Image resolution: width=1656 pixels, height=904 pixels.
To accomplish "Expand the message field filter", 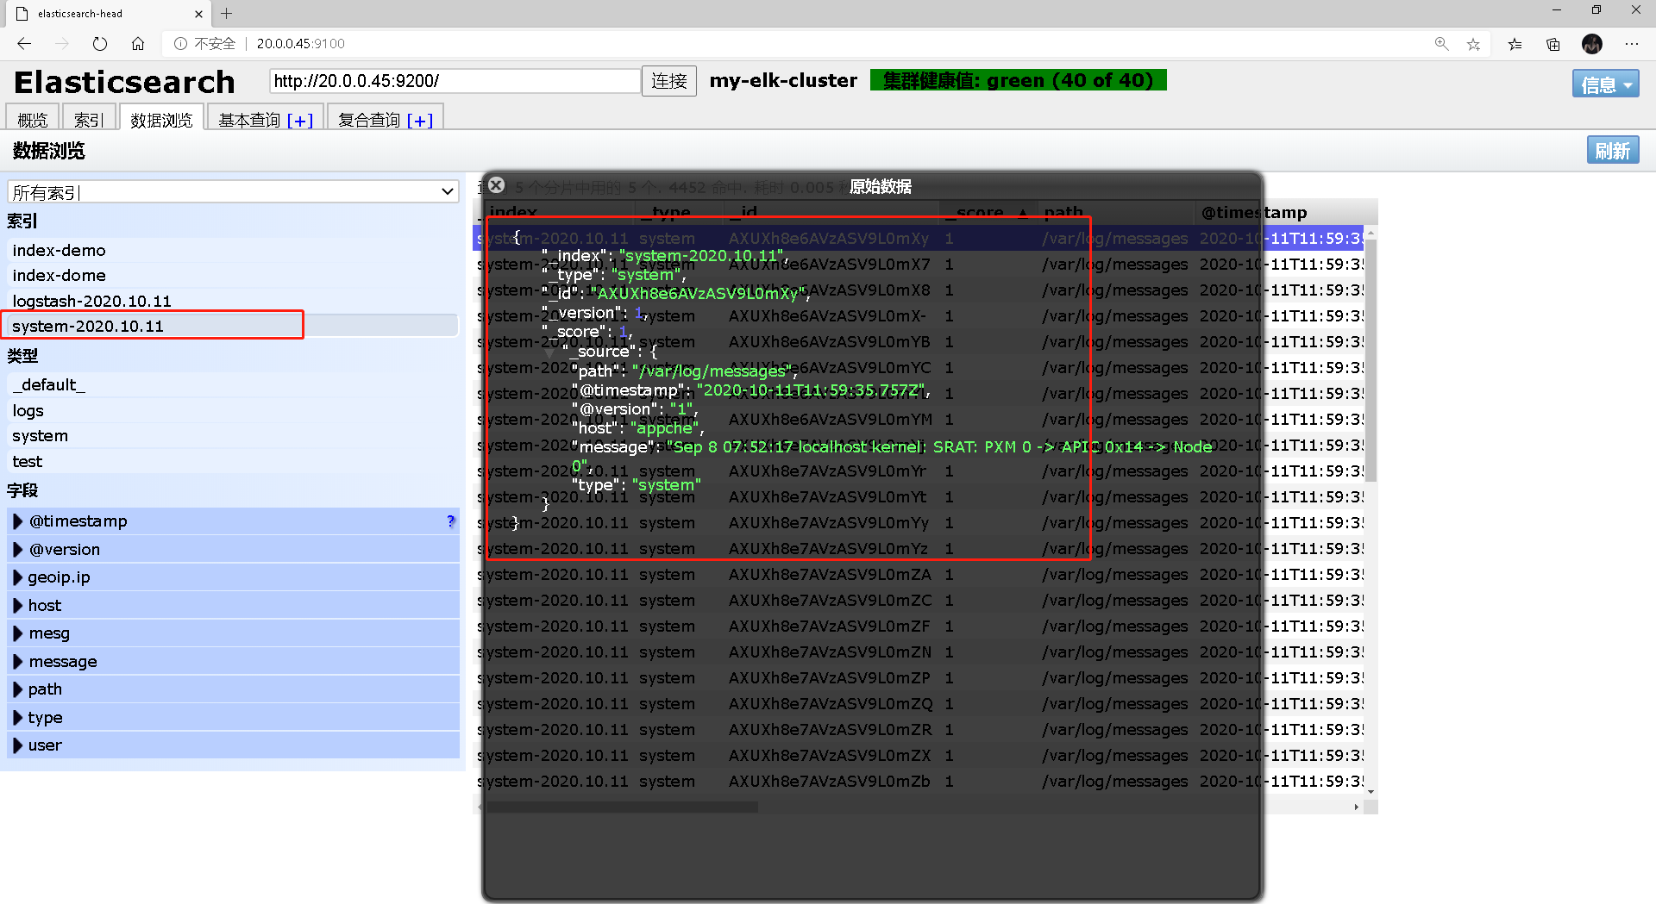I will (17, 661).
